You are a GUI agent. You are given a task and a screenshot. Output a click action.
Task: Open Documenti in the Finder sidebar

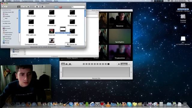[8, 35]
